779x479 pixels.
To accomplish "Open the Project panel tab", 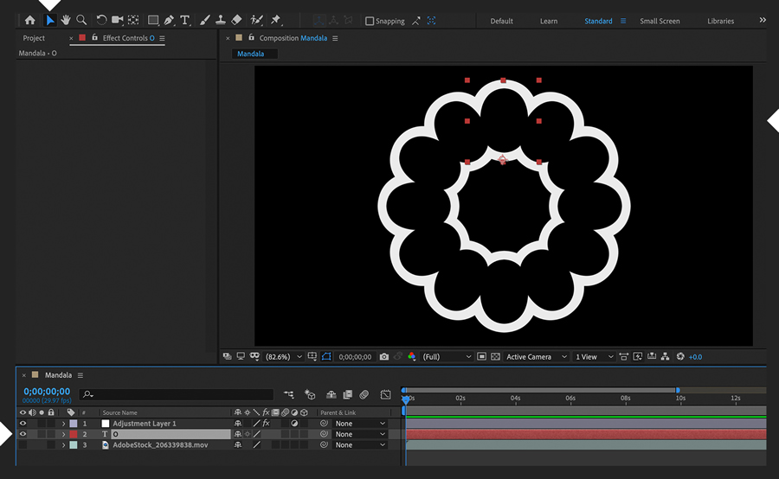I will tap(34, 38).
